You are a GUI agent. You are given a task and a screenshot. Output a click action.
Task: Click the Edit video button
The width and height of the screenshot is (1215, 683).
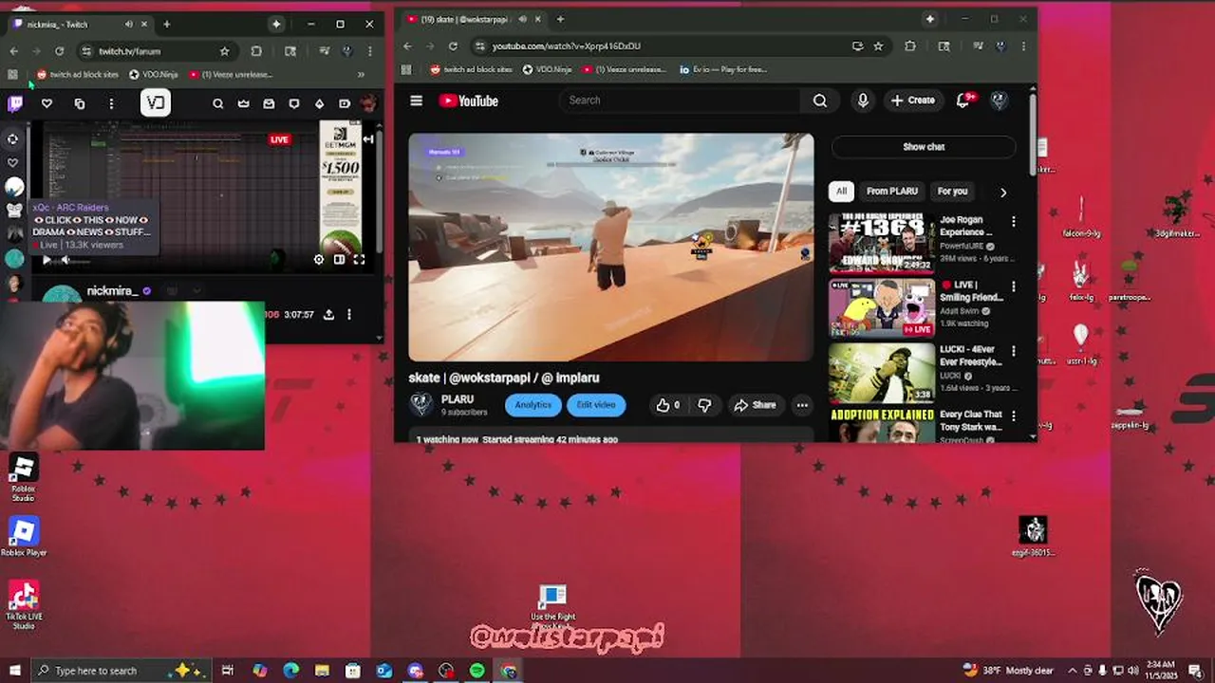point(596,405)
